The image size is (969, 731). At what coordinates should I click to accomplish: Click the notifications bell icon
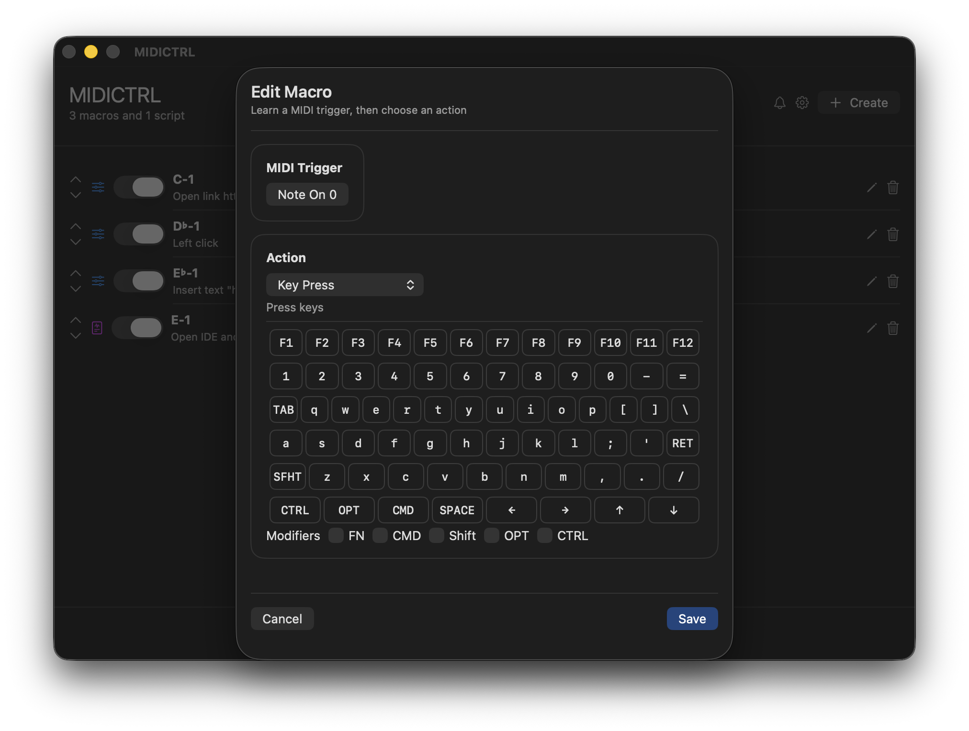779,103
